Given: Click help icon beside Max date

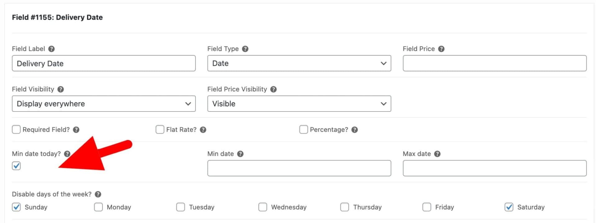Looking at the screenshot, I should (x=437, y=154).
